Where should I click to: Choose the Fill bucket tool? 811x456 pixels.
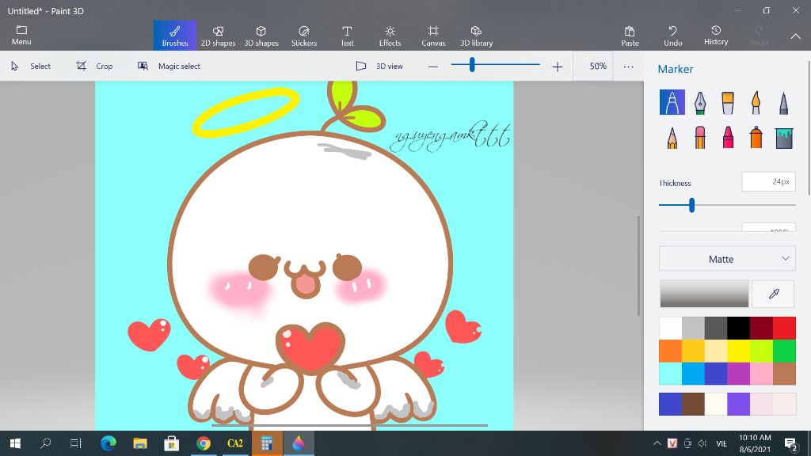tap(783, 138)
